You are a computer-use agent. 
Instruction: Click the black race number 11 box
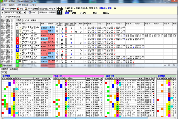(60, 12)
